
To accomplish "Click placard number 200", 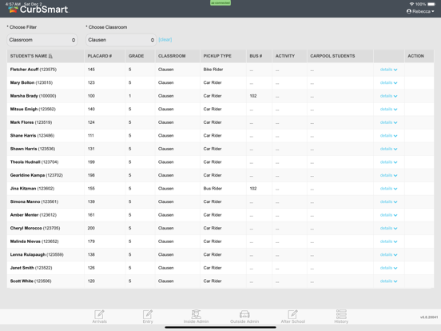I will [x=91, y=229].
